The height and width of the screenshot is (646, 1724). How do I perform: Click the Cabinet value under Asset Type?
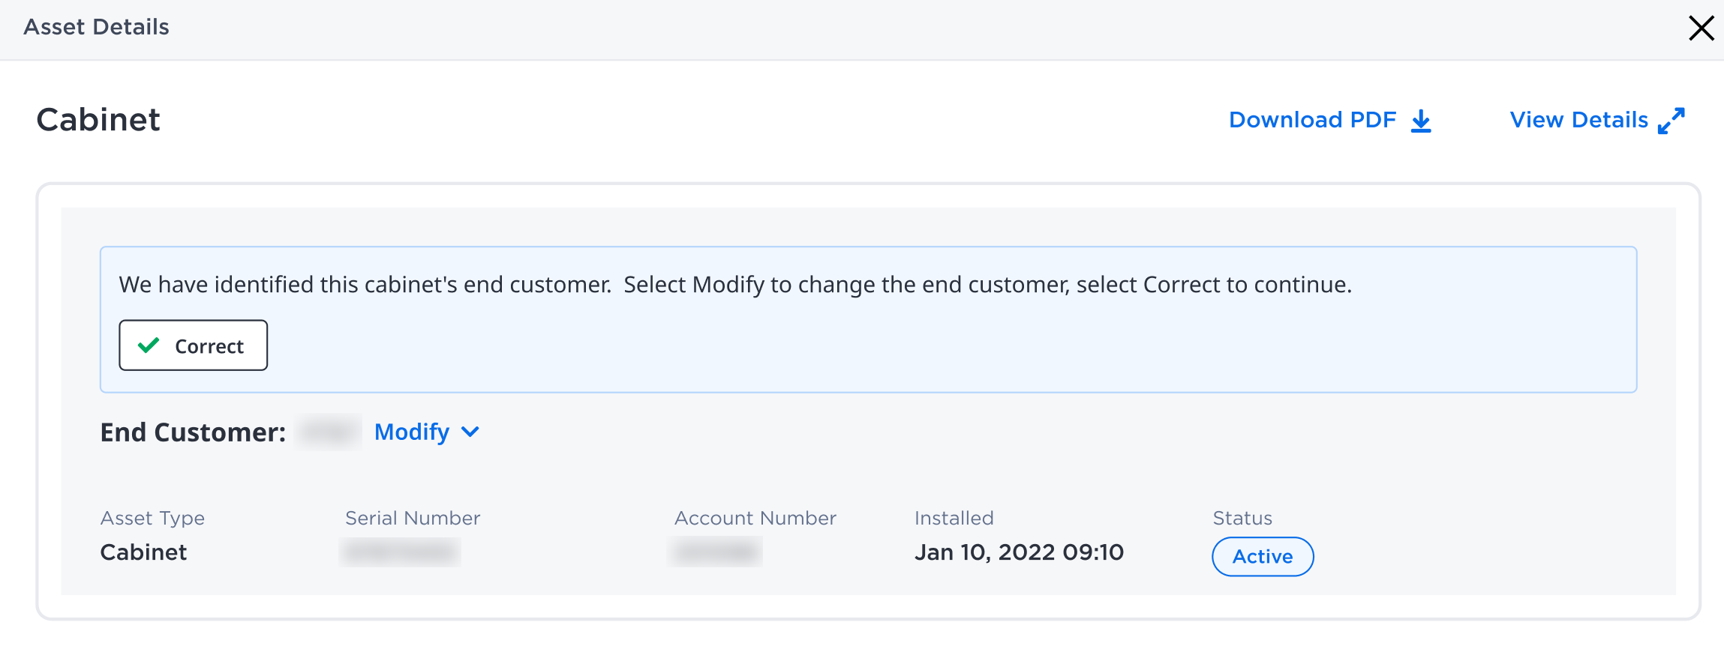[x=143, y=553]
